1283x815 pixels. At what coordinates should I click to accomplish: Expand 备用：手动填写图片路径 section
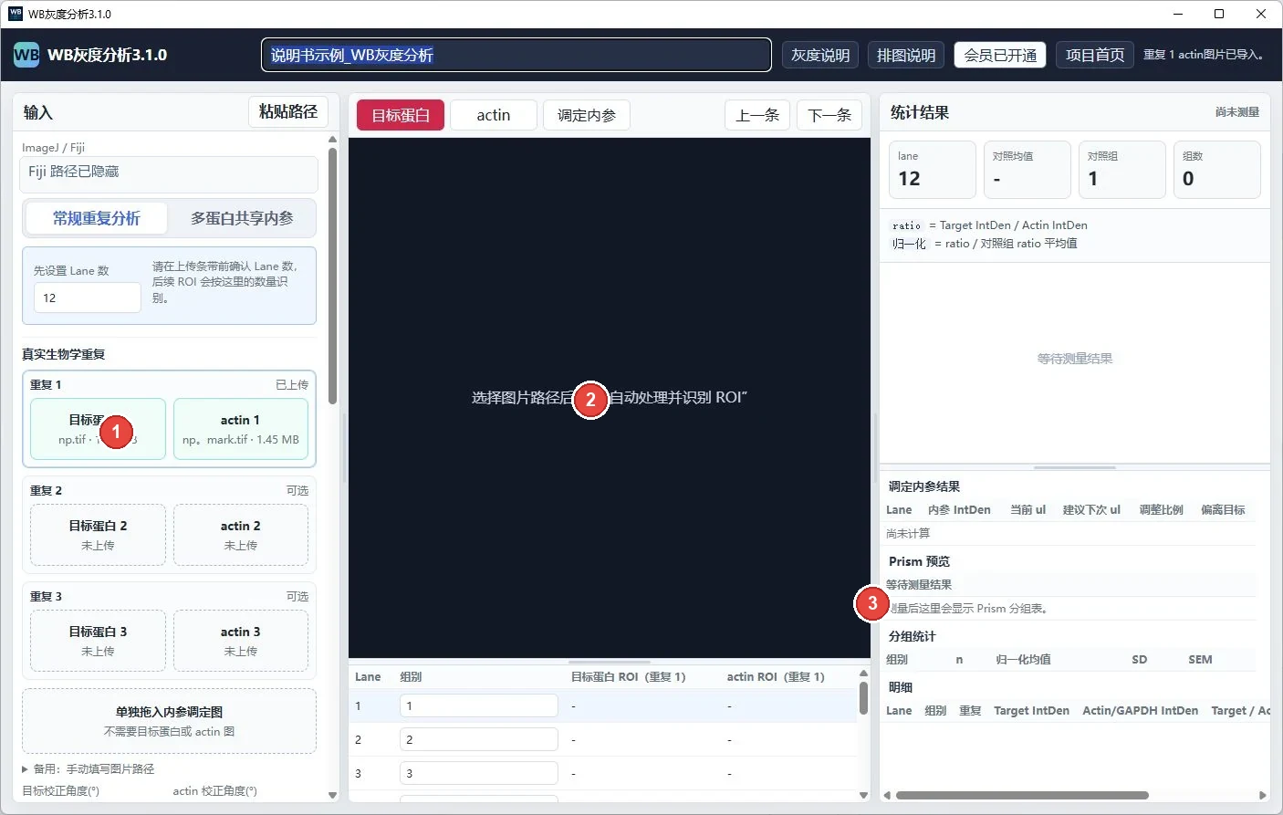(x=89, y=769)
